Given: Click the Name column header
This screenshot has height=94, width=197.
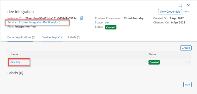Looking at the screenshot, I should (14, 54).
